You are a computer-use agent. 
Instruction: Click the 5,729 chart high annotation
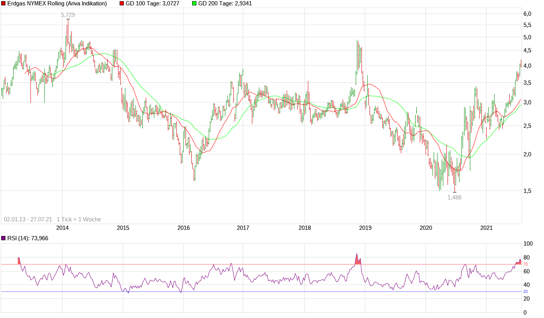click(x=68, y=15)
